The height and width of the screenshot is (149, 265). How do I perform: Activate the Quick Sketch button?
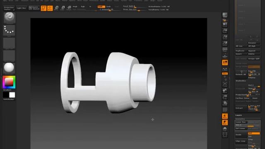[x=34, y=8]
